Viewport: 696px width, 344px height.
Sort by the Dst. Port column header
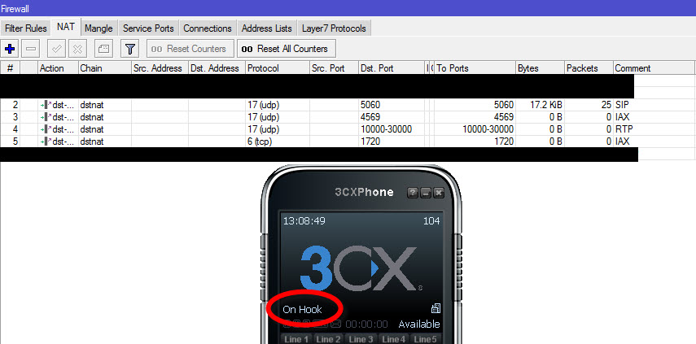[390, 68]
